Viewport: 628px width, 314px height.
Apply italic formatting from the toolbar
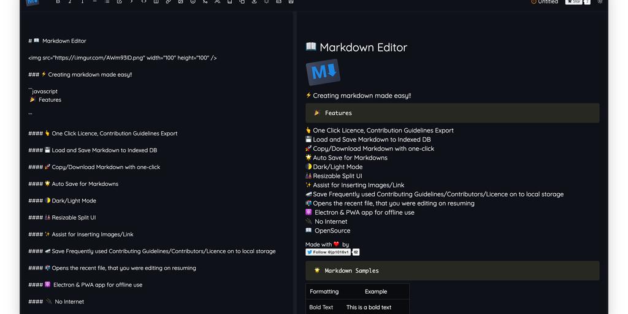pyautogui.click(x=70, y=2)
